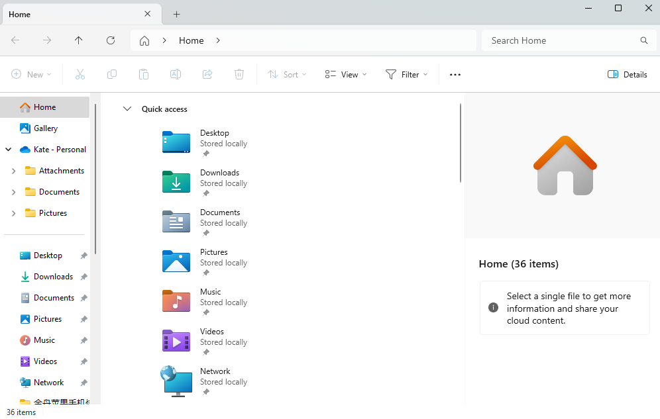Image resolution: width=660 pixels, height=419 pixels.
Task: Open the View options dropdown
Action: [346, 75]
